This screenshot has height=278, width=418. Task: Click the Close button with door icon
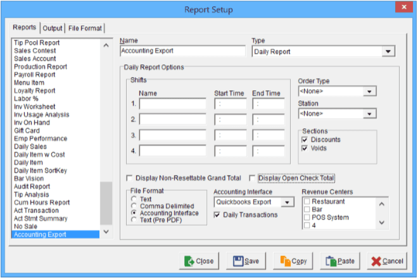click(199, 261)
